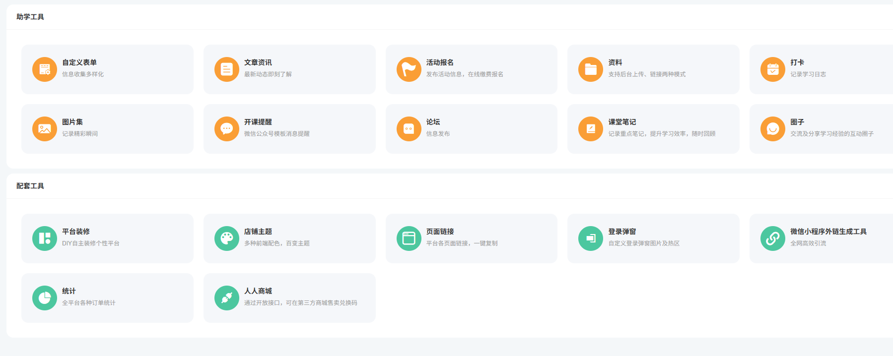Select the 店铺主题 palette icon
This screenshot has height=356, width=893.
227,238
